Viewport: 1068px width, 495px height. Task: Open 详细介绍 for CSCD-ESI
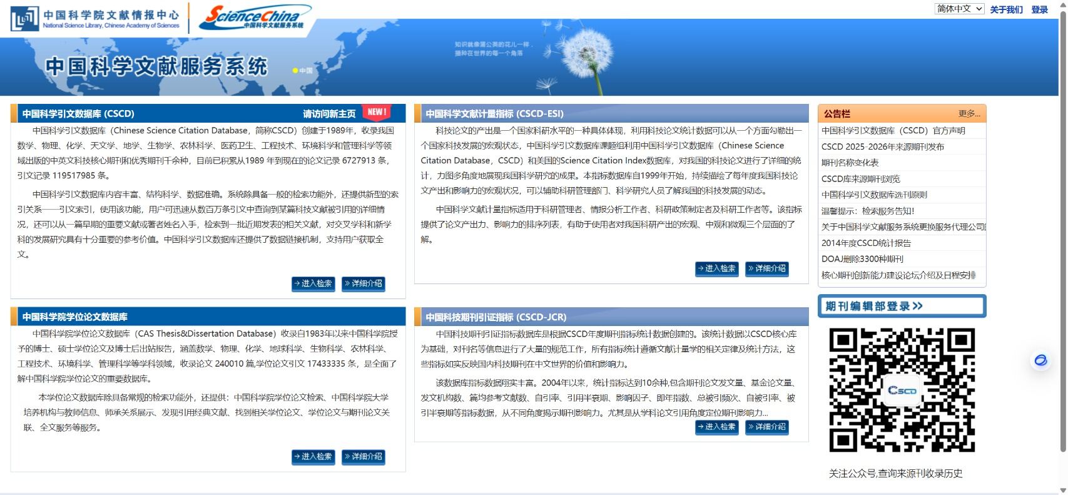pyautogui.click(x=767, y=268)
